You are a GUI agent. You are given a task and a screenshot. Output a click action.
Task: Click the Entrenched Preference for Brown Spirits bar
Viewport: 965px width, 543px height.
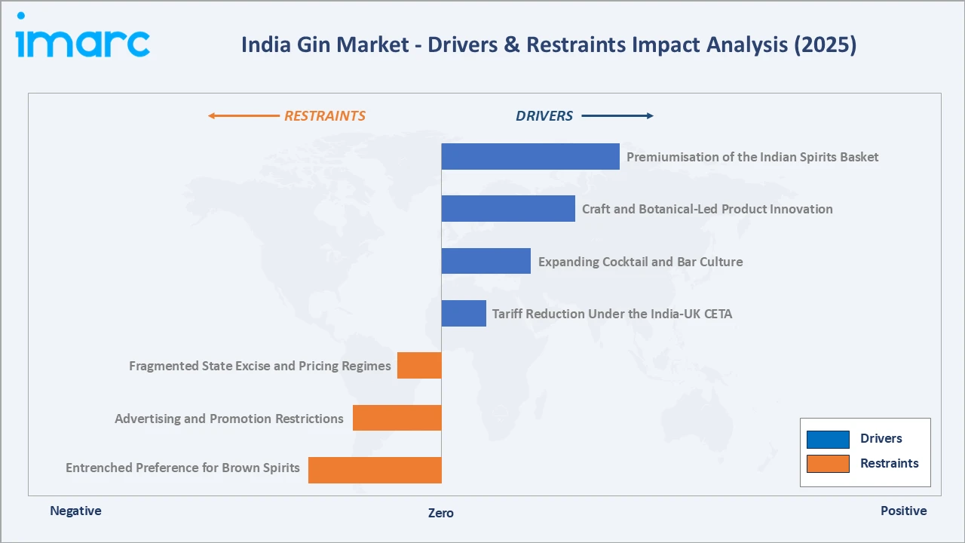pos(375,470)
